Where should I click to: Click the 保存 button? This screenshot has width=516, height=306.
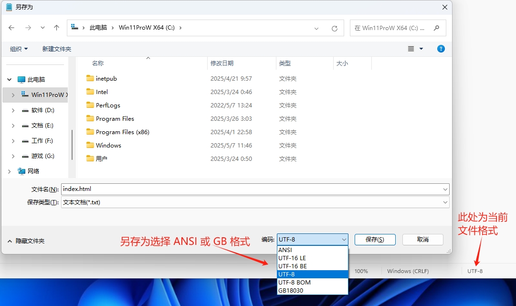[x=375, y=239]
